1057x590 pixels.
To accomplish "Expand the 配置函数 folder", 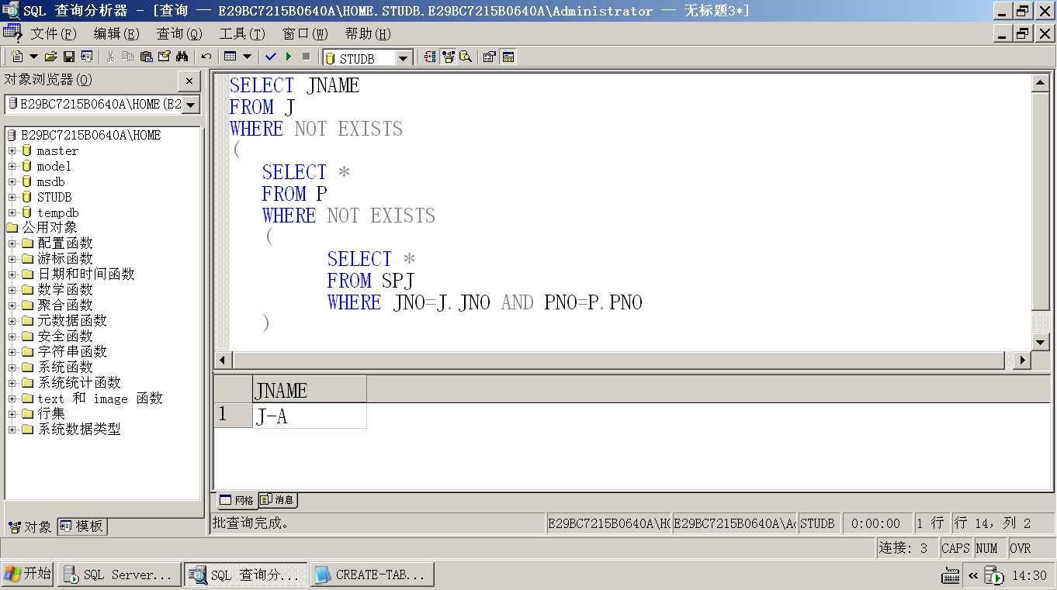I will tap(12, 243).
